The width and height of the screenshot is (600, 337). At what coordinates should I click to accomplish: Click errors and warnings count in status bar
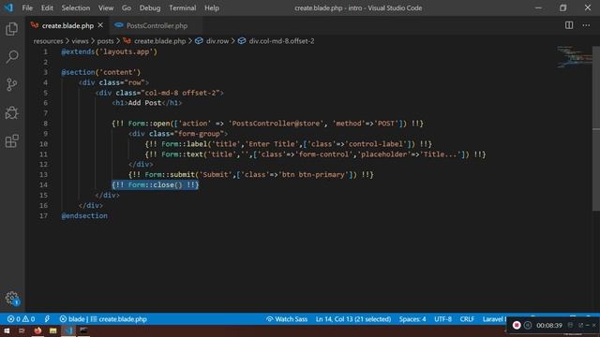[21, 319]
